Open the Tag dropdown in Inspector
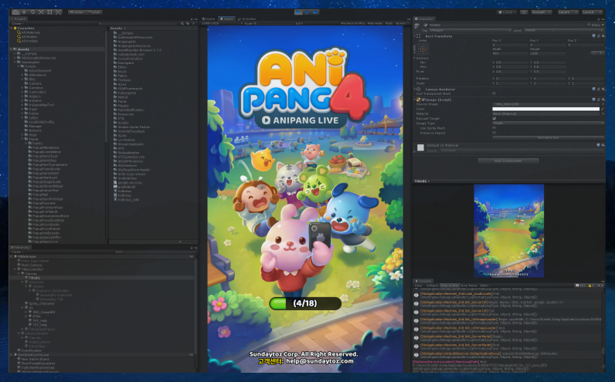 click(471, 30)
